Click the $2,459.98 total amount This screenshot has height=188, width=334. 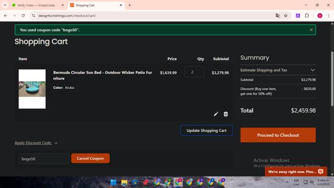coord(303,110)
